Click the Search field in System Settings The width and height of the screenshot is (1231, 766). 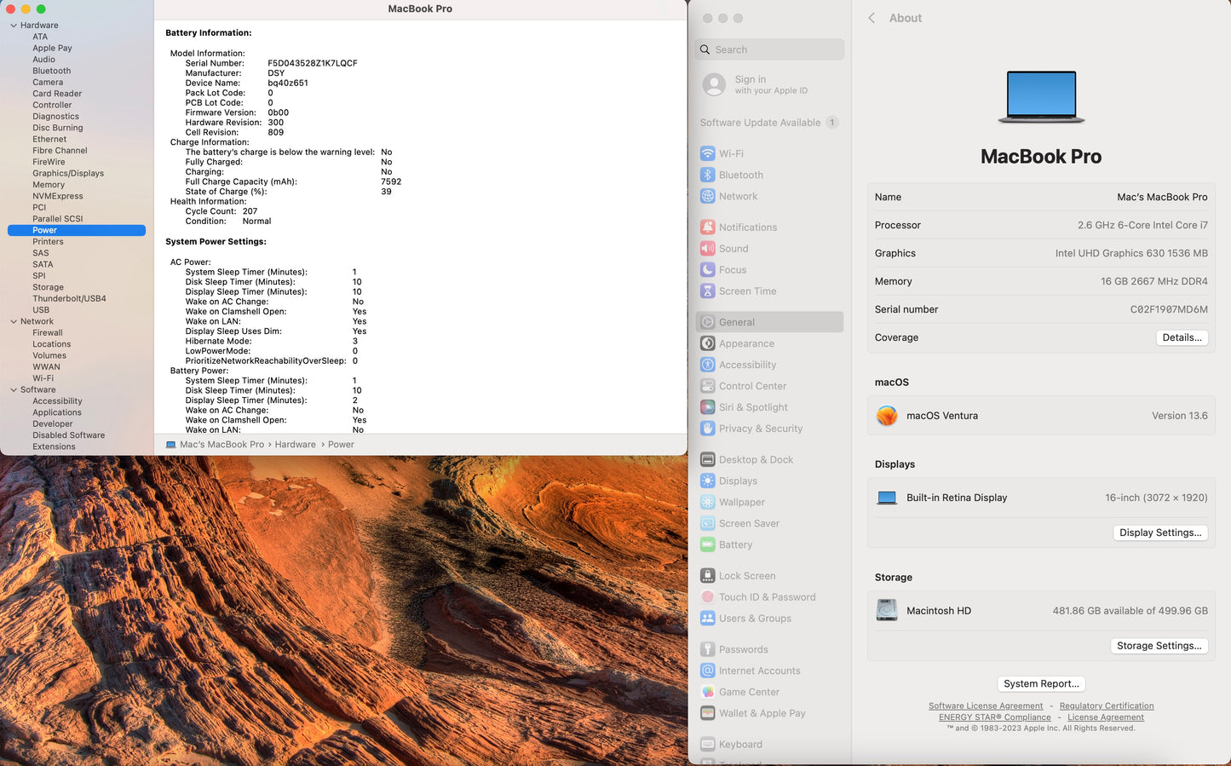pos(769,49)
